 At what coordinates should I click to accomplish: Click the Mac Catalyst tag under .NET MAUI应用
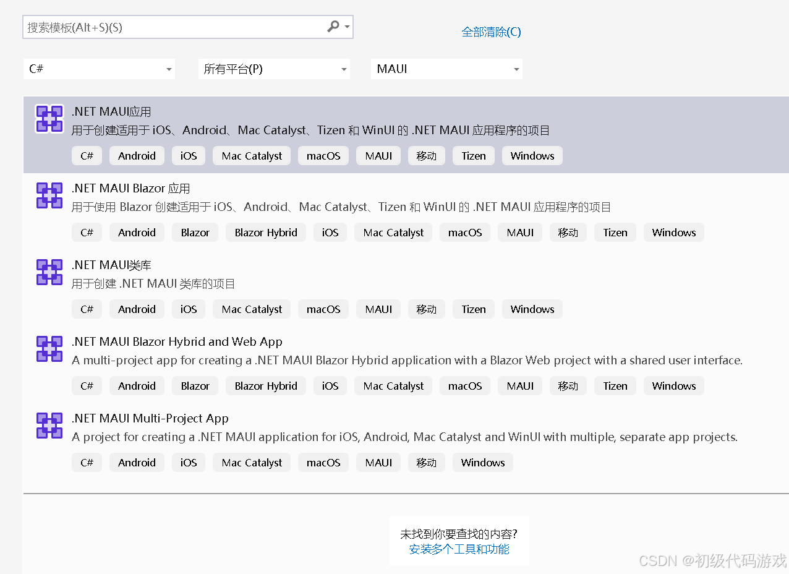pyautogui.click(x=252, y=156)
